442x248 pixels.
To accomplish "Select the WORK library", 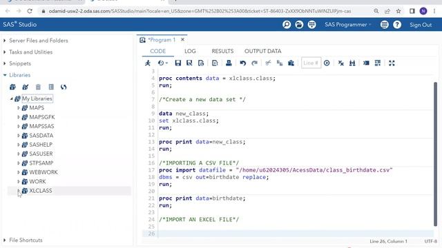I will [x=37, y=181].
